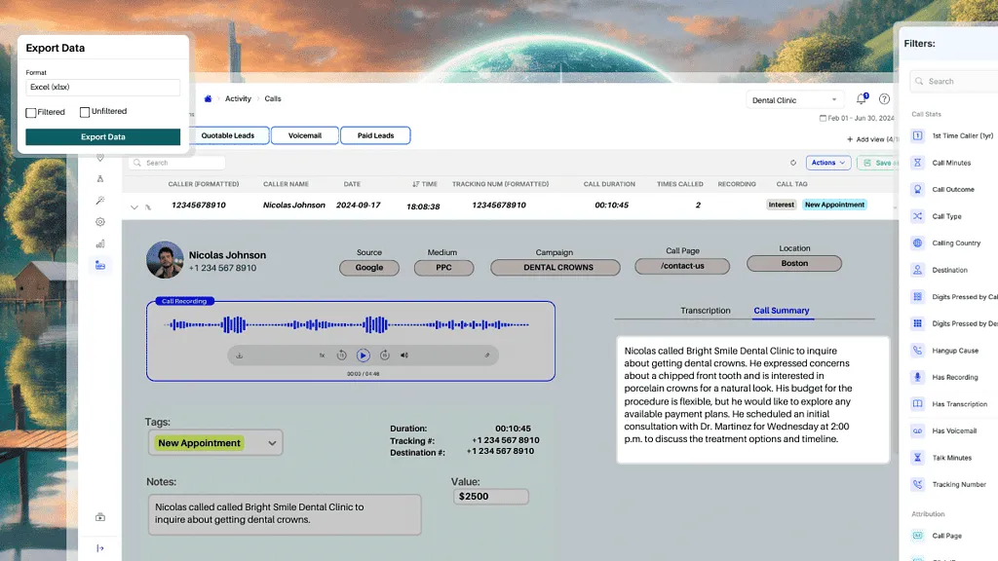Image resolution: width=998 pixels, height=561 pixels.
Task: Open the settings gear in sidebar
Action: click(100, 222)
